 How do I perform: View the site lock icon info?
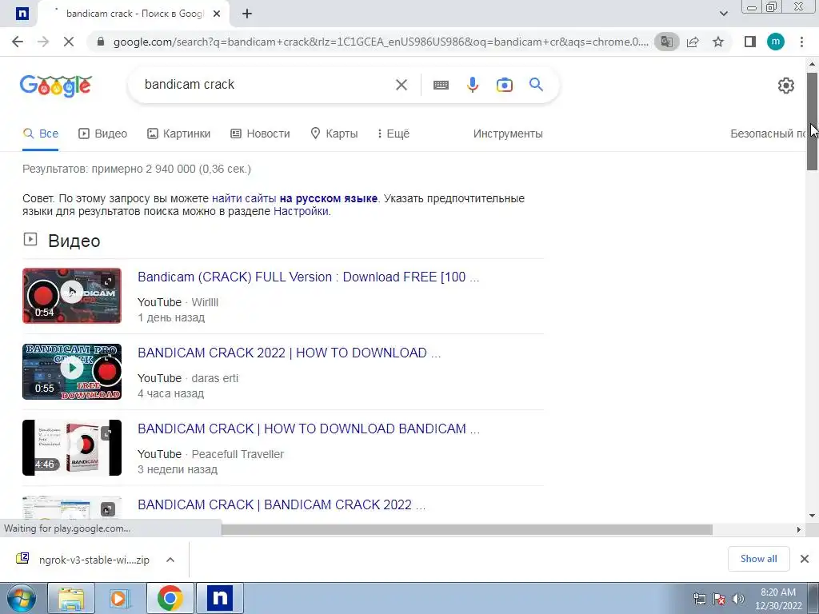(x=101, y=42)
